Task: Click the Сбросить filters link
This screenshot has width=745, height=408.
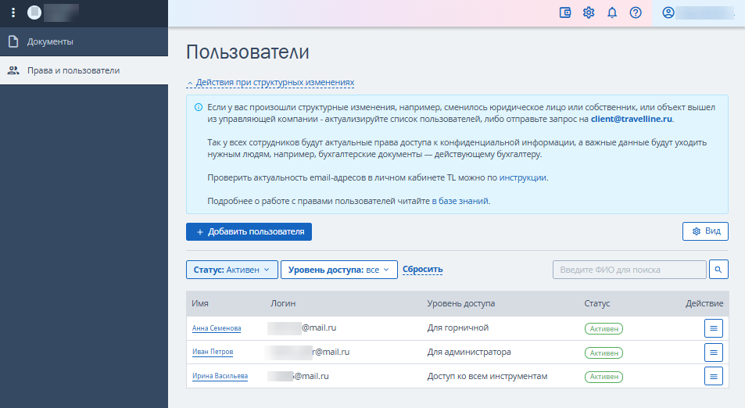Action: click(423, 270)
